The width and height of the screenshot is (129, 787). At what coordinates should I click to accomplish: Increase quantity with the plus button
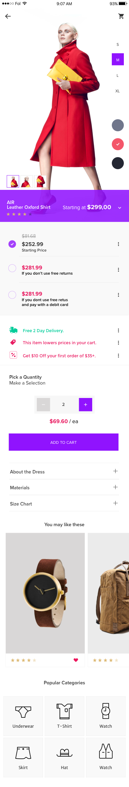click(x=86, y=405)
